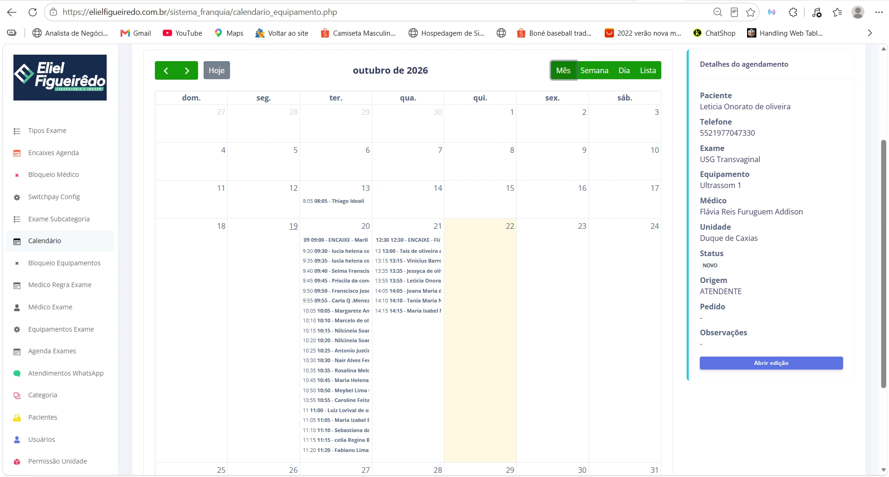Screen dimensions: 889x477
Task: Click day number 19 link
Action: click(294, 226)
